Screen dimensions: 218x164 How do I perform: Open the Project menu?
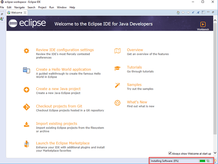point(42,7)
